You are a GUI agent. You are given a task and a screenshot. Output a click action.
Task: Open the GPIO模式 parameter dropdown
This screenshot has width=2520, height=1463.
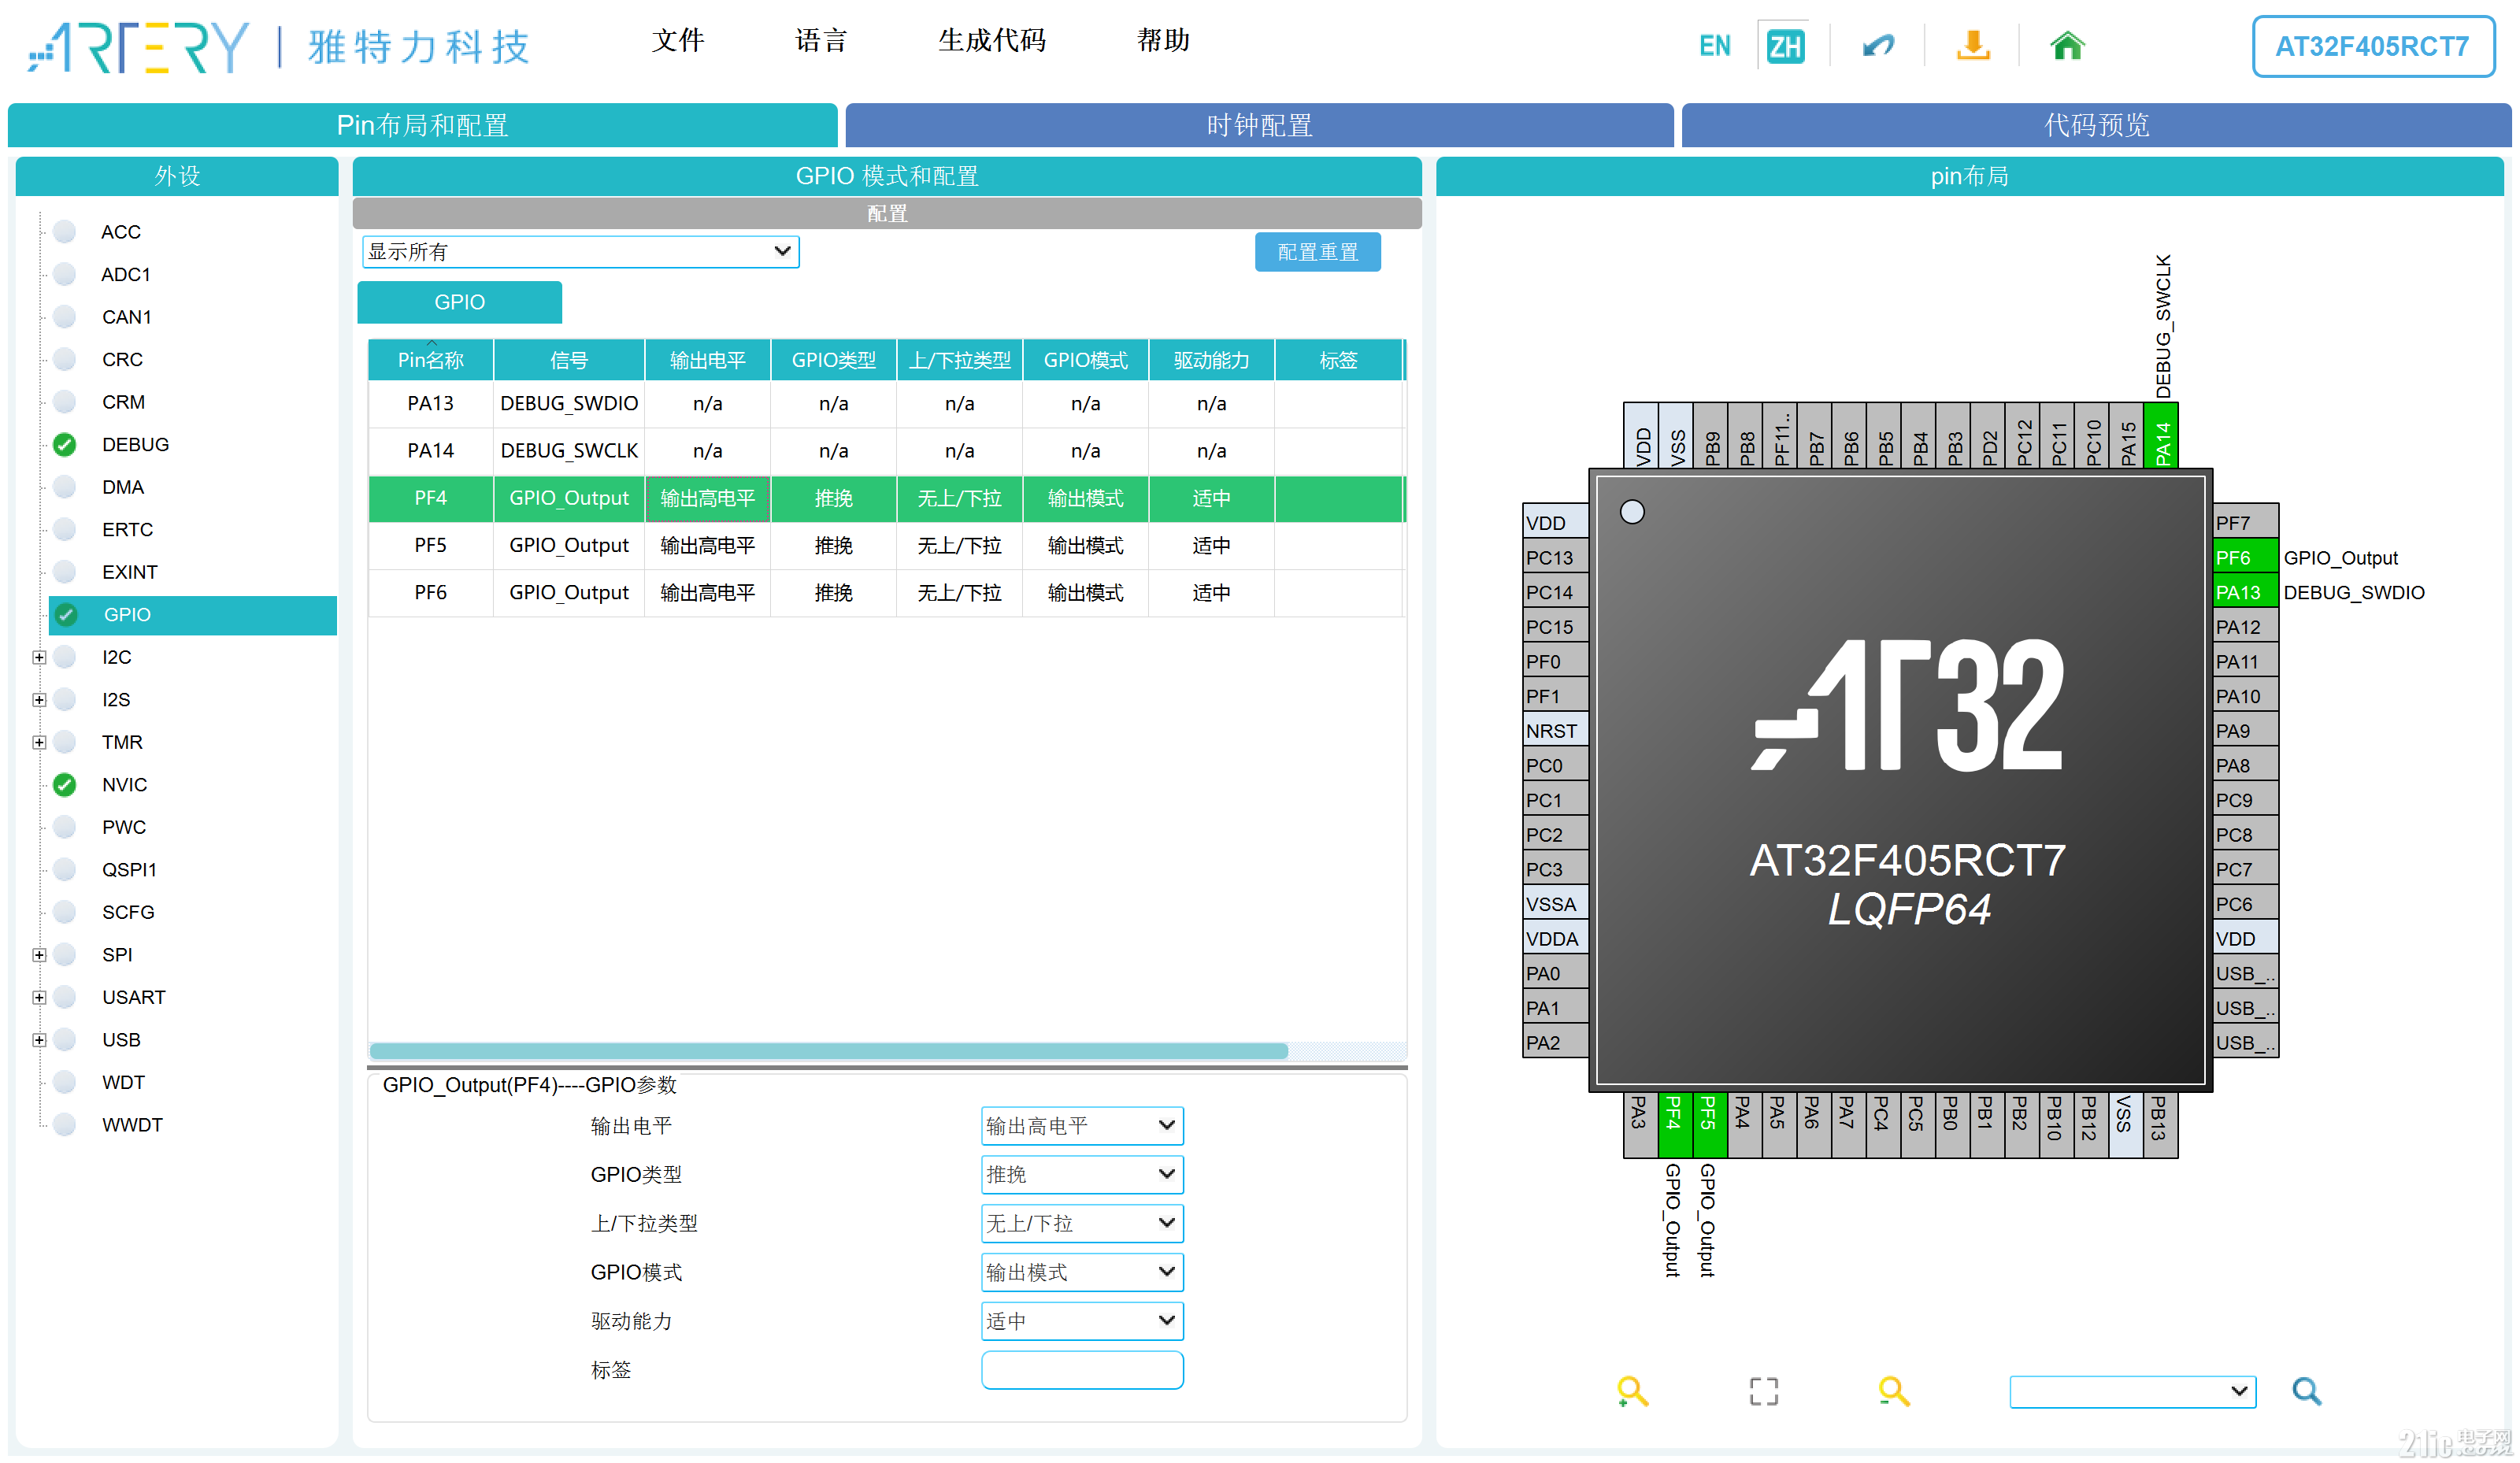click(x=1082, y=1272)
